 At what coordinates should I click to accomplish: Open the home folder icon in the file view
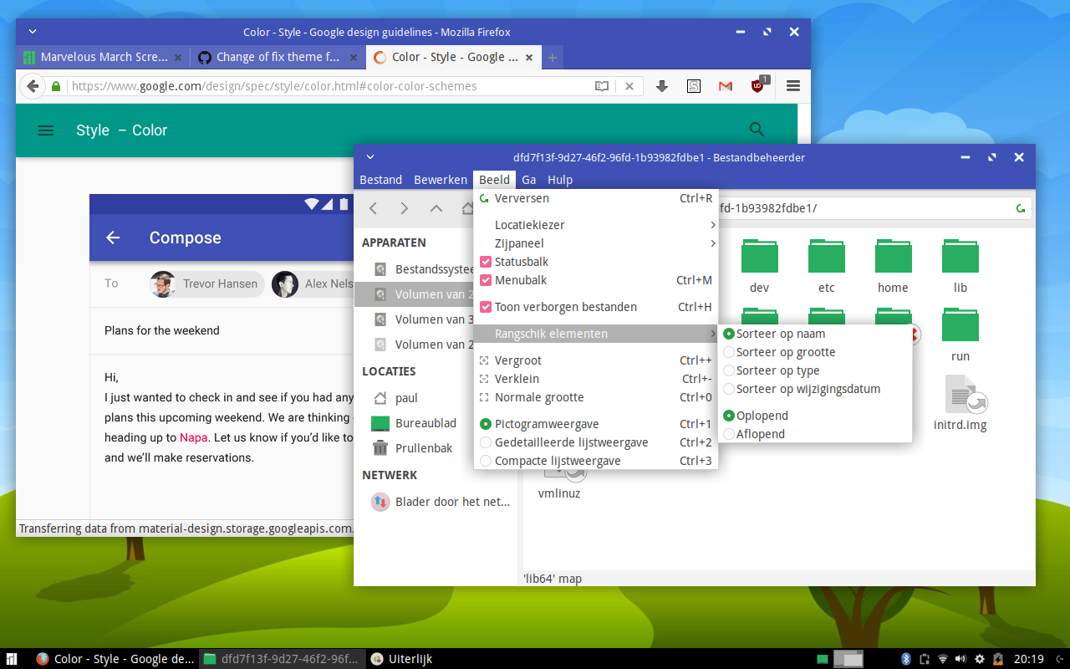893,256
